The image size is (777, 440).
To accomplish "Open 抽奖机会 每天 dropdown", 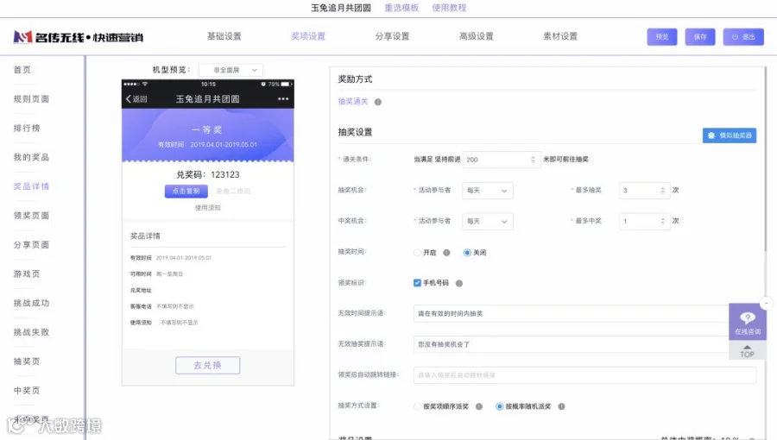I will tap(488, 191).
